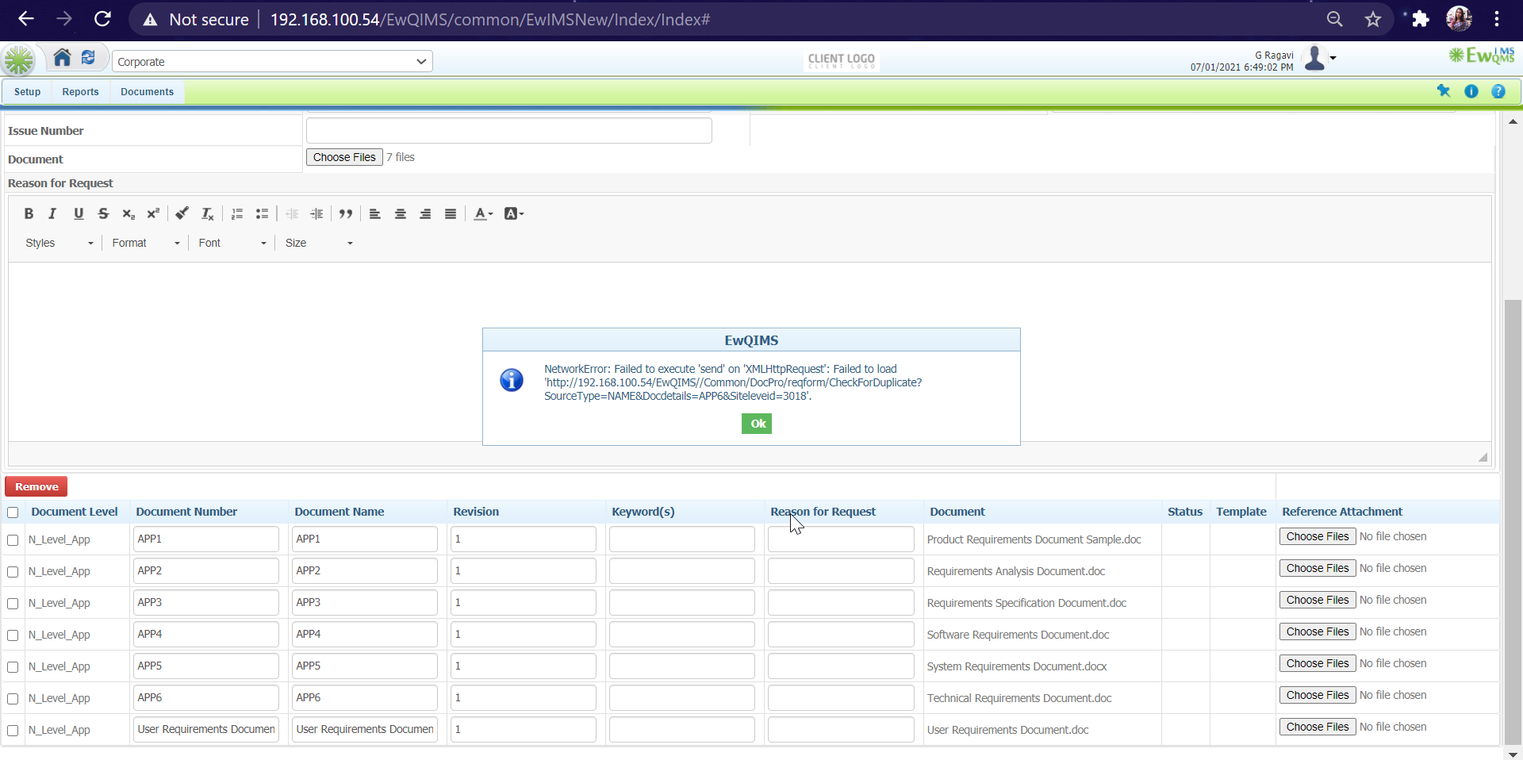Apply italic formatting in editor
The width and height of the screenshot is (1523, 760).
pos(52,213)
